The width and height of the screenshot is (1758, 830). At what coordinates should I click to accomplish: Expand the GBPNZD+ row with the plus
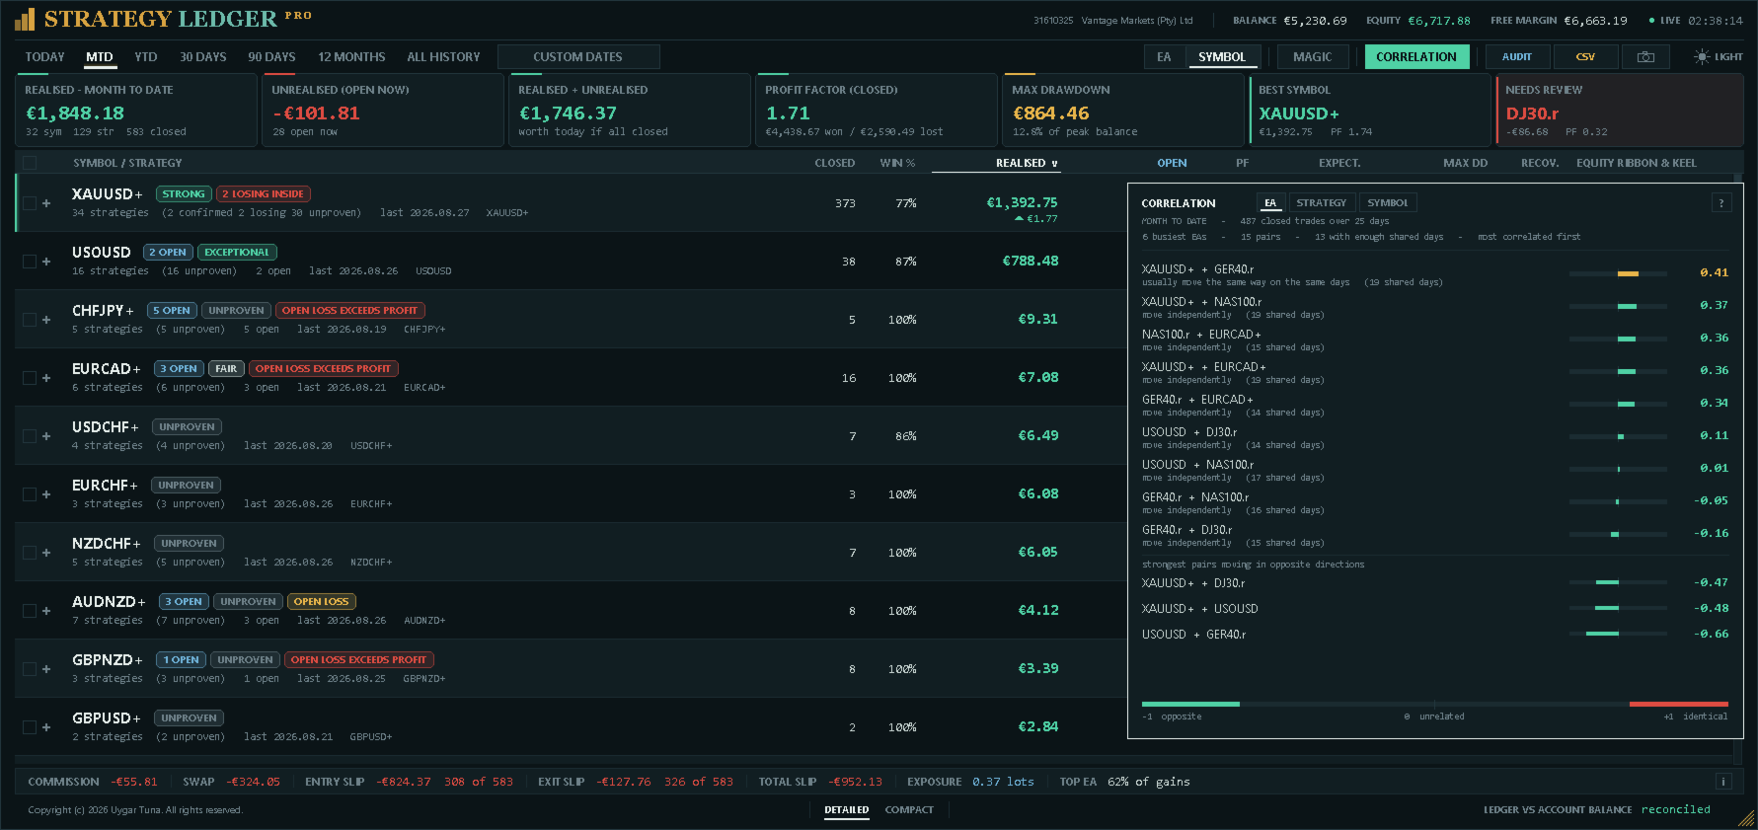[46, 669]
